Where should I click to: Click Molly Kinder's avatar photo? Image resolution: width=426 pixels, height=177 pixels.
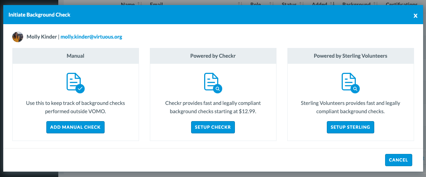[x=18, y=37]
